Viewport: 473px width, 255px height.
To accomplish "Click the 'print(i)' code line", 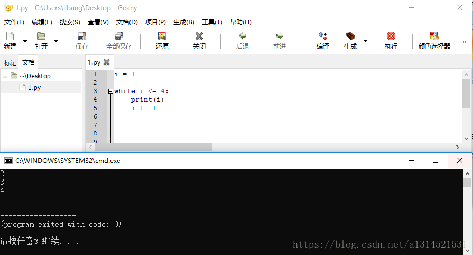I will coord(147,99).
